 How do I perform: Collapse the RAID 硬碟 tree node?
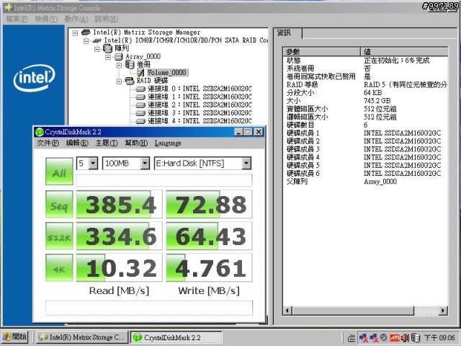click(x=119, y=81)
